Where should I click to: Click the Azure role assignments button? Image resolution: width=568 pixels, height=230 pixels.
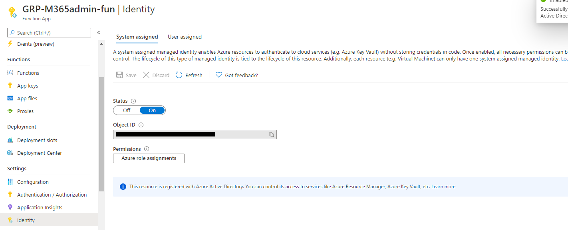coord(149,158)
